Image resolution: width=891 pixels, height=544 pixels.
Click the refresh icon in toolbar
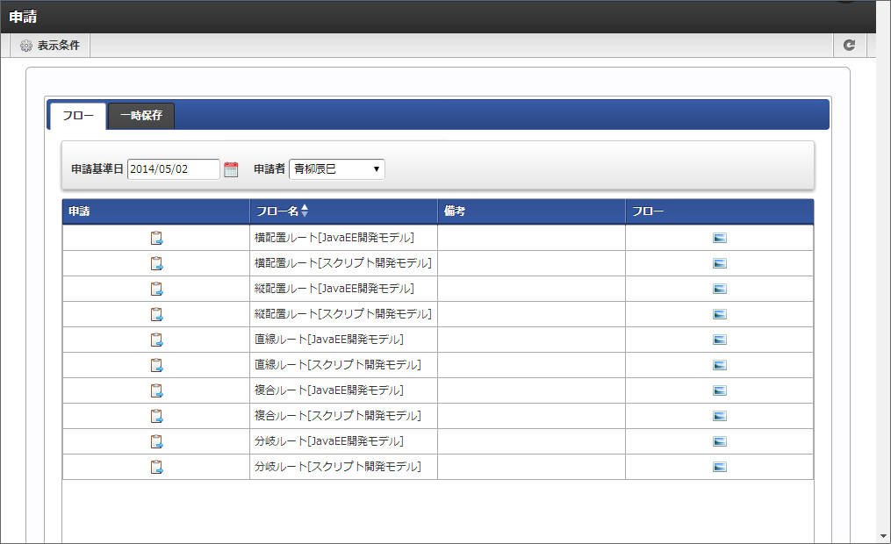850,46
